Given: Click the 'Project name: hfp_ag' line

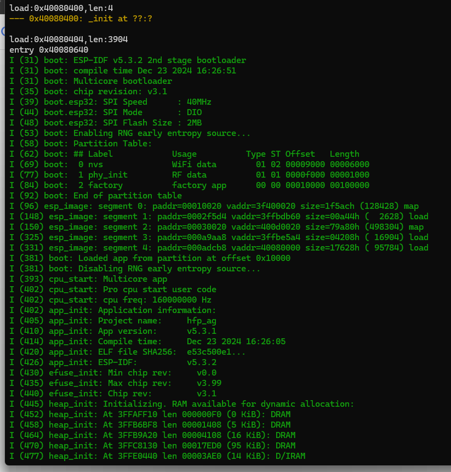Looking at the screenshot, I should pyautogui.click(x=113, y=321).
